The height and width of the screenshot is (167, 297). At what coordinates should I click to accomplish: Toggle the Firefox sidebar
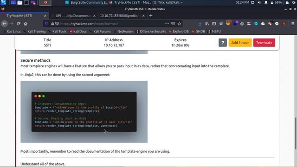214,24
